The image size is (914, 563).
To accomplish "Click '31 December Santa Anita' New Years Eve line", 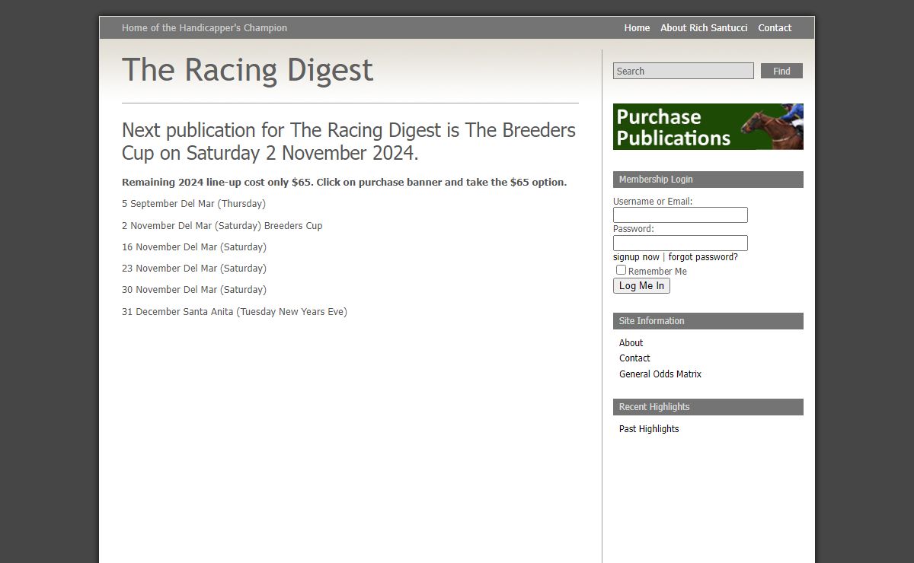I will 235,312.
